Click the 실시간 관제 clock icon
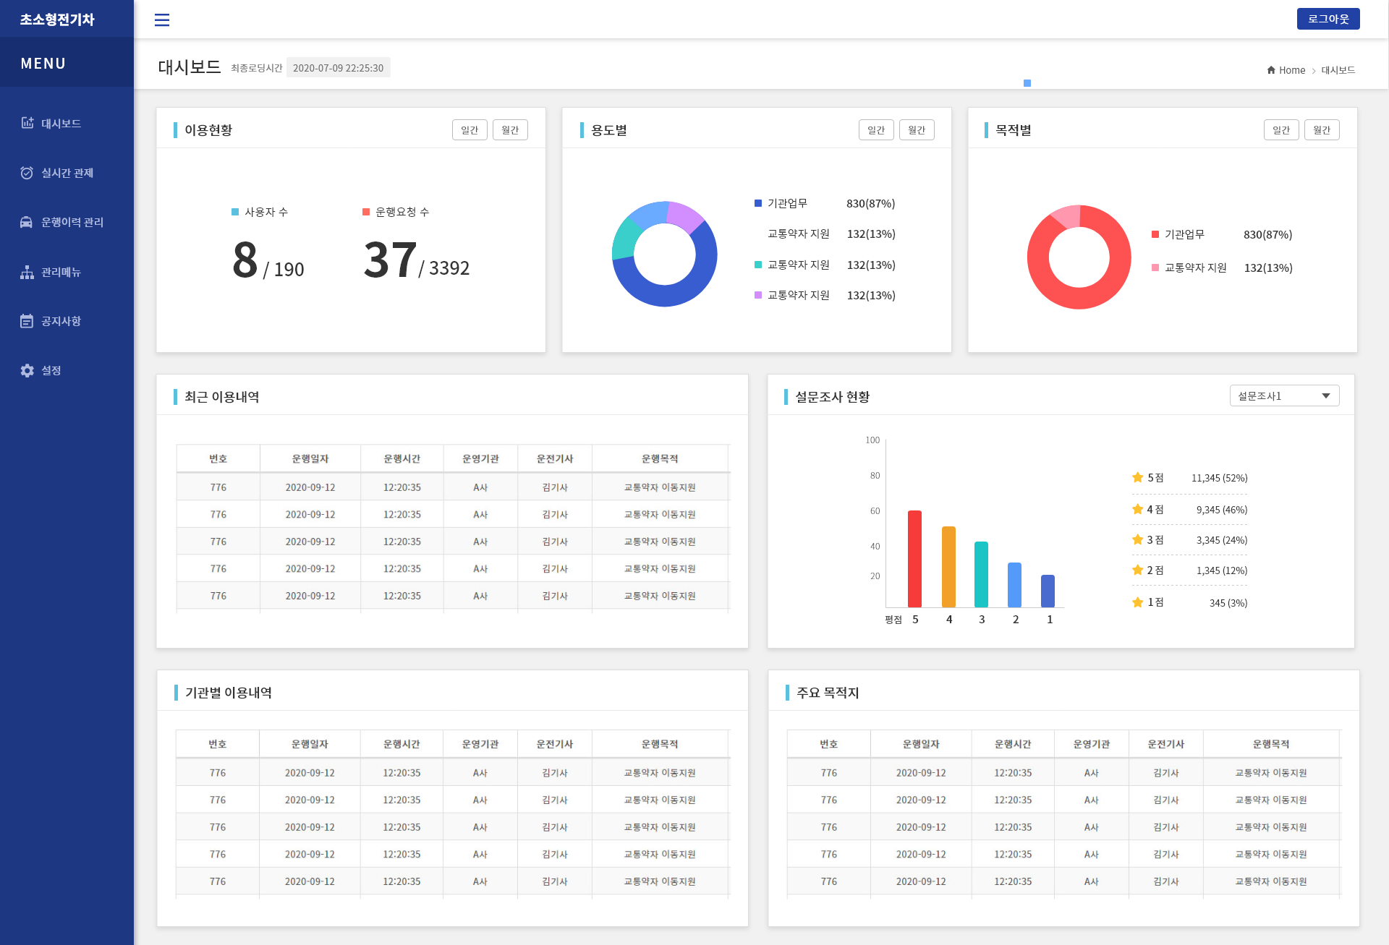1389x945 pixels. coord(27,173)
